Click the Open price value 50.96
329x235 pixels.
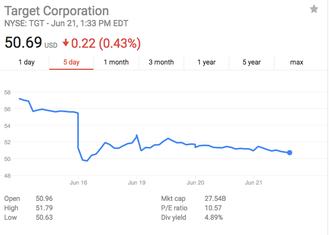click(x=45, y=199)
